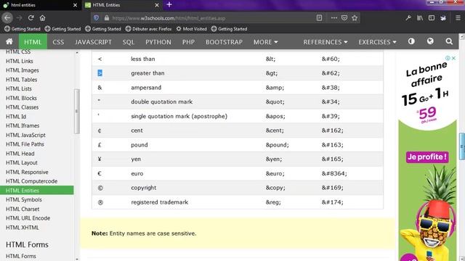Click the tracking protection shield icon
Image resolution: width=465 pixels, height=261 pixels.
[x=97, y=18]
